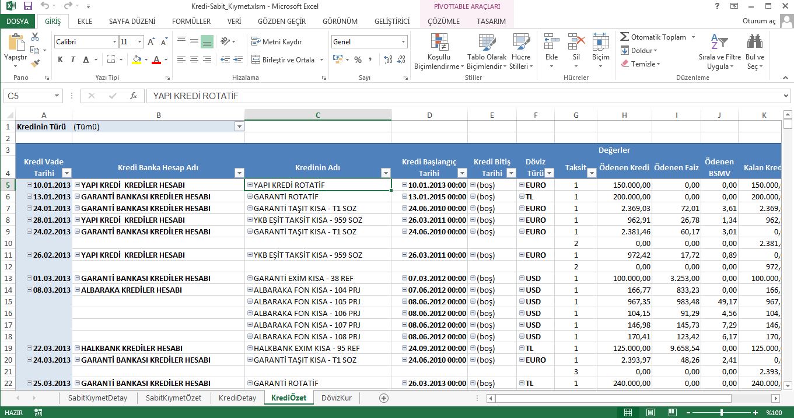Switch to the KrediDetay sheet tab
794x418 pixels.
pyautogui.click(x=237, y=398)
